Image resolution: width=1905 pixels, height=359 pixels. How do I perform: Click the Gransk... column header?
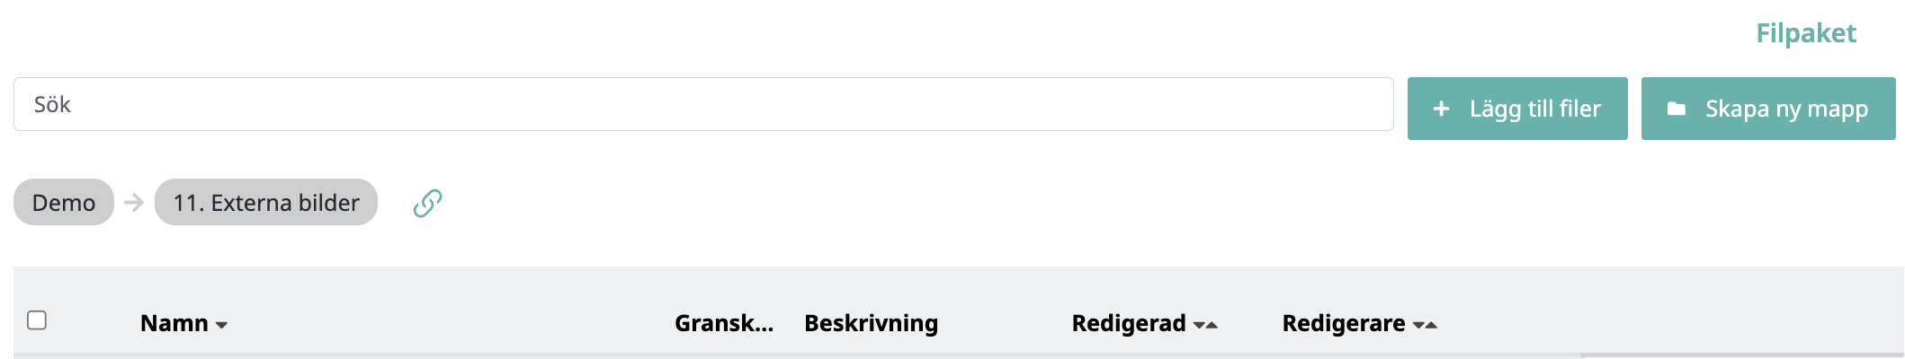coord(724,323)
